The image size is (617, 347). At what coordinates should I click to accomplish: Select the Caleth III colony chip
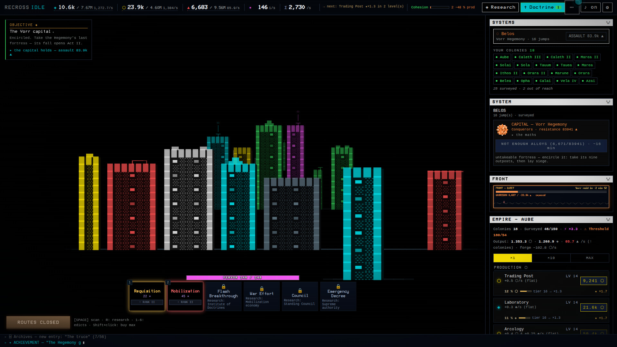[527, 57]
